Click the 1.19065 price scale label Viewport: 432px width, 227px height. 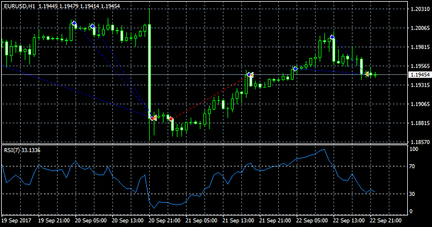coord(420,104)
